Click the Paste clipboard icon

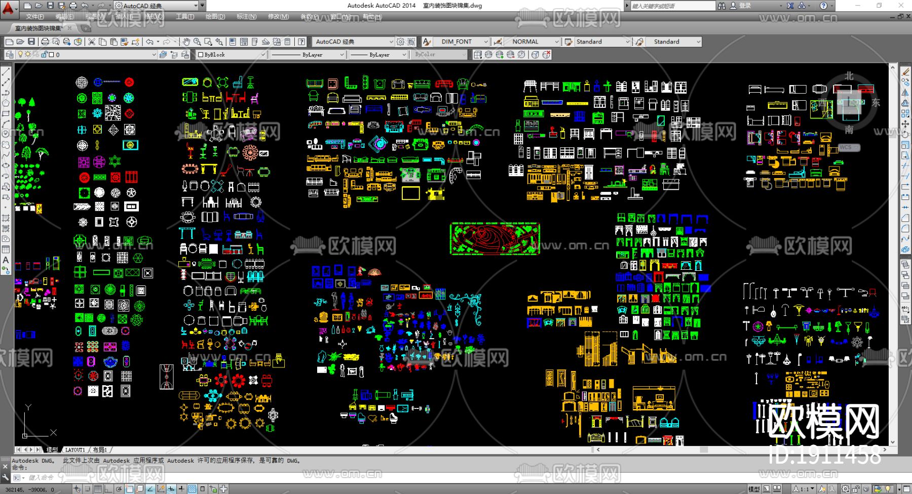click(113, 42)
